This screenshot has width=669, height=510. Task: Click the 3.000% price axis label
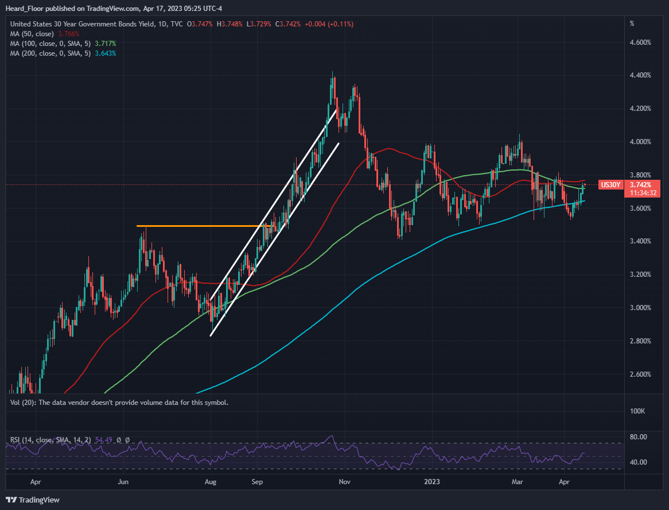[x=640, y=308]
